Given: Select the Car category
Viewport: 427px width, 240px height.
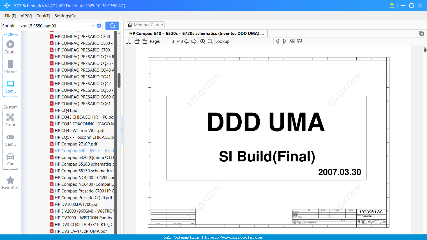Looking at the screenshot, I should [10, 159].
